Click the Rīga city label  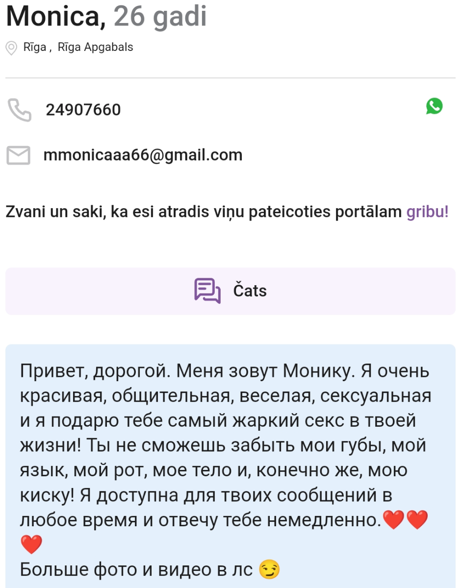coord(35,48)
